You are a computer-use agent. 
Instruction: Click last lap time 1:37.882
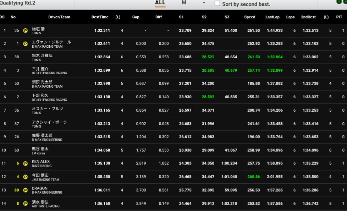click(275, 83)
